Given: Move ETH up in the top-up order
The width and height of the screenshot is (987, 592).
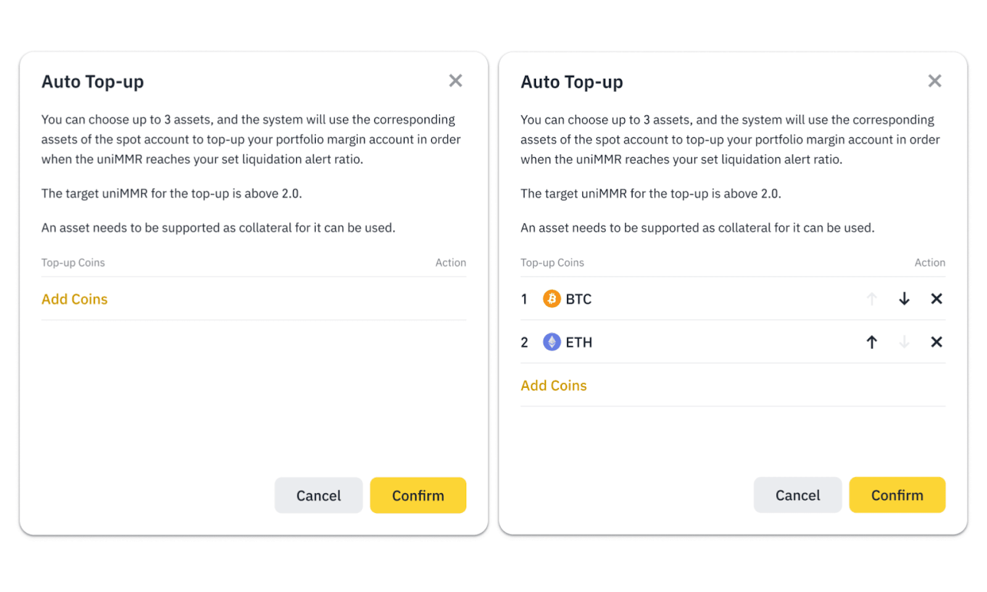Looking at the screenshot, I should click(871, 342).
